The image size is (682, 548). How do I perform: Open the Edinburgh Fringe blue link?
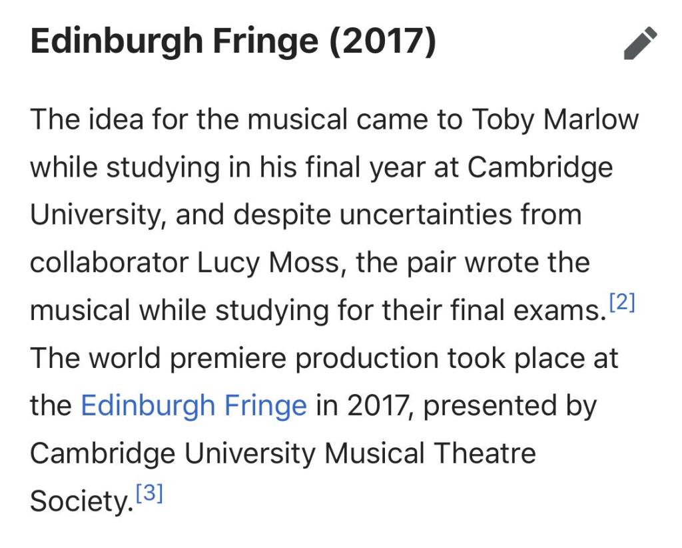click(x=193, y=405)
